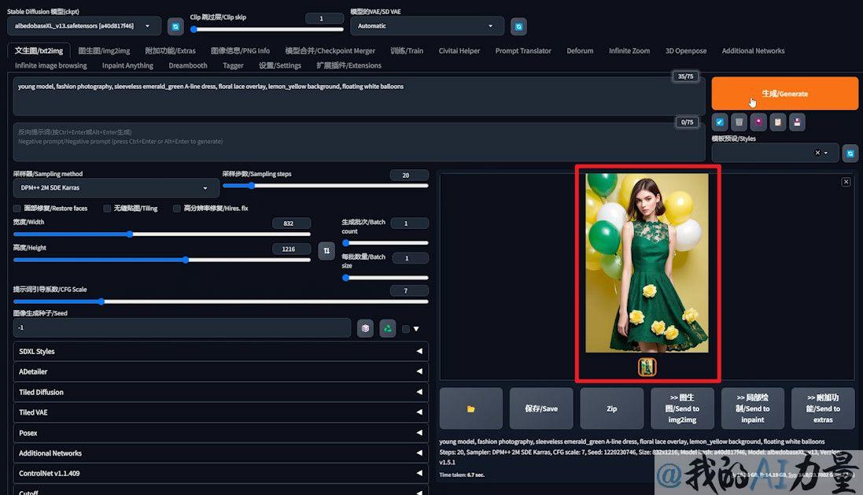Toggle the Tiling checkbox

[x=107, y=208]
